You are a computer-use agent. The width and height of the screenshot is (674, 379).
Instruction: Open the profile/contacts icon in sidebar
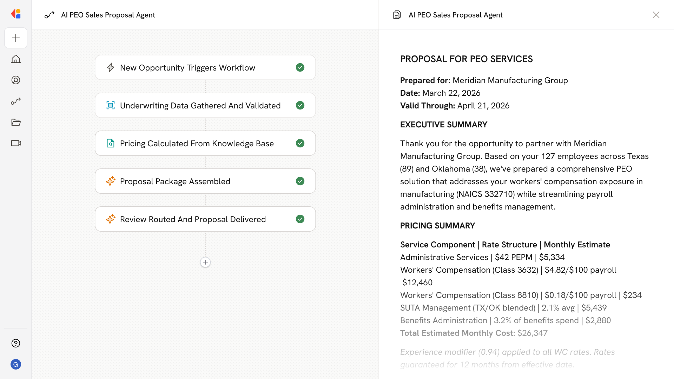16,80
